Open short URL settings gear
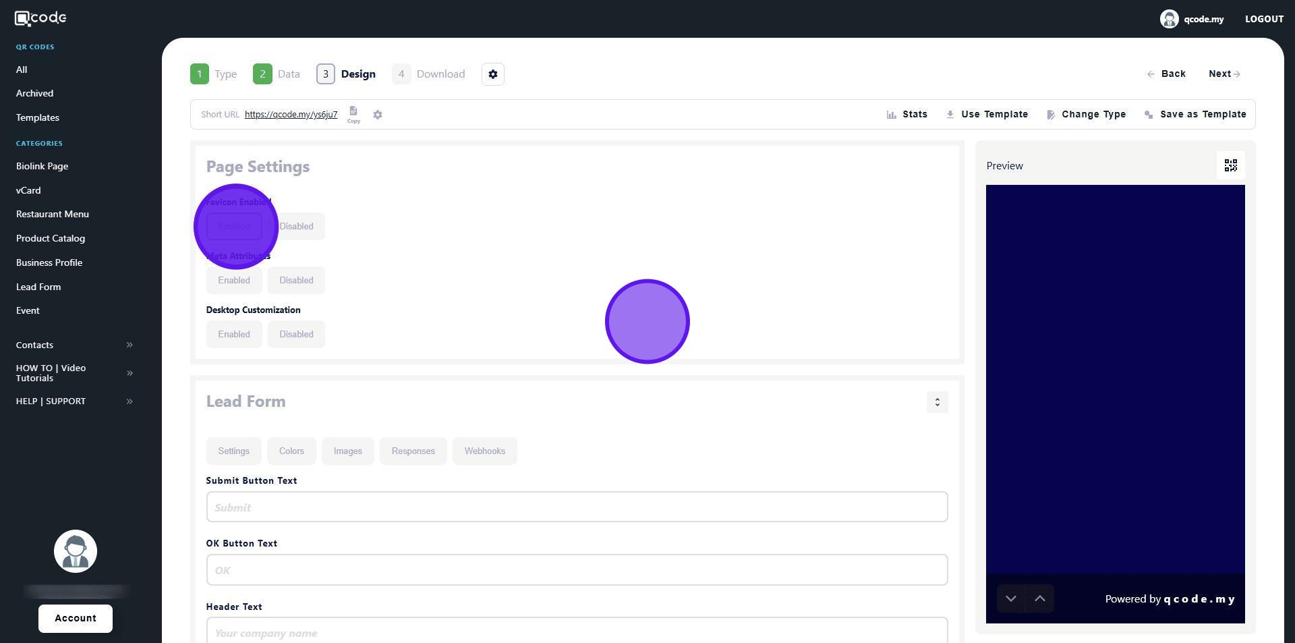1295x643 pixels. coord(378,115)
